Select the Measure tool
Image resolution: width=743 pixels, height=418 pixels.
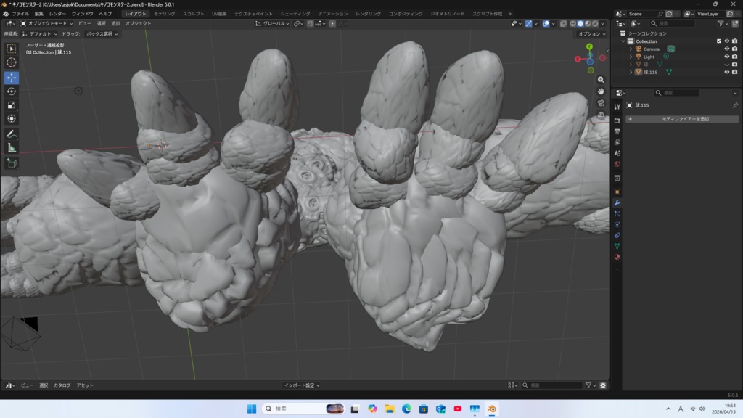click(x=12, y=148)
